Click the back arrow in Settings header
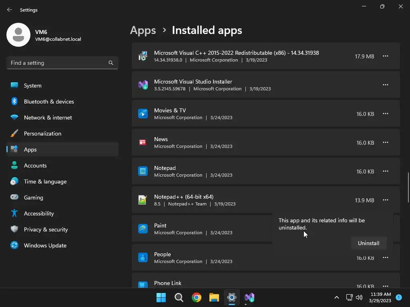Image resolution: width=410 pixels, height=307 pixels. tap(10, 10)
